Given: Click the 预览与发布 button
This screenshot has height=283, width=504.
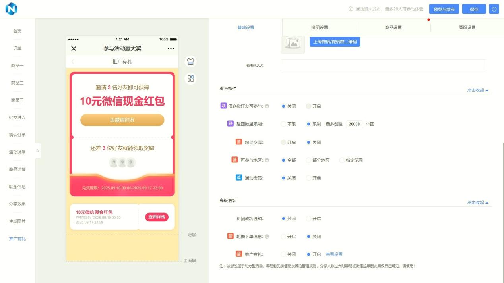Looking at the screenshot, I should [444, 9].
